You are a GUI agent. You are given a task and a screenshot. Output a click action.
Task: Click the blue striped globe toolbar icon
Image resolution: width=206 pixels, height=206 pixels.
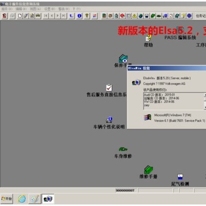click(x=189, y=16)
